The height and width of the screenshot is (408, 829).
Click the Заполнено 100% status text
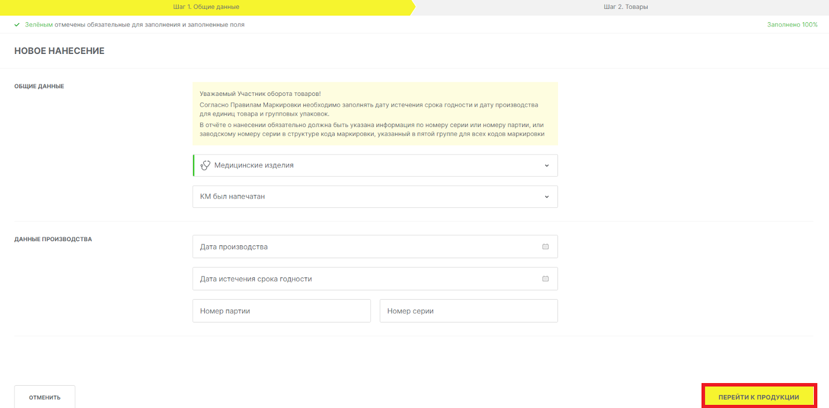click(792, 24)
